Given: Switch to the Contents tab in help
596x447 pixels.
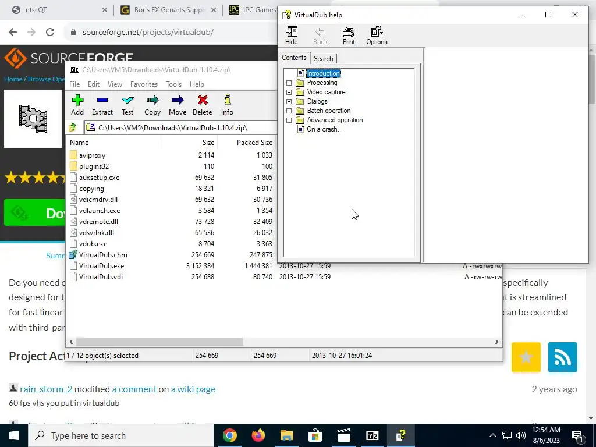Looking at the screenshot, I should coord(294,58).
